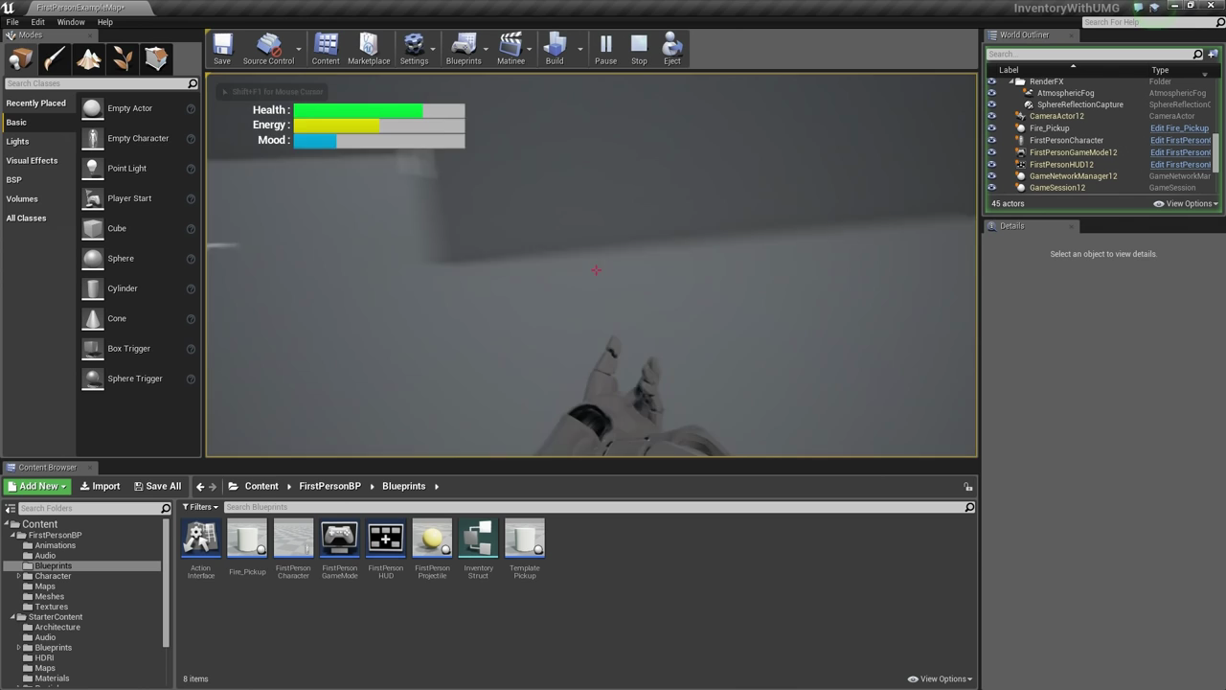This screenshot has width=1226, height=690.
Task: Toggle visibility of GameSession12 actor
Action: click(992, 188)
